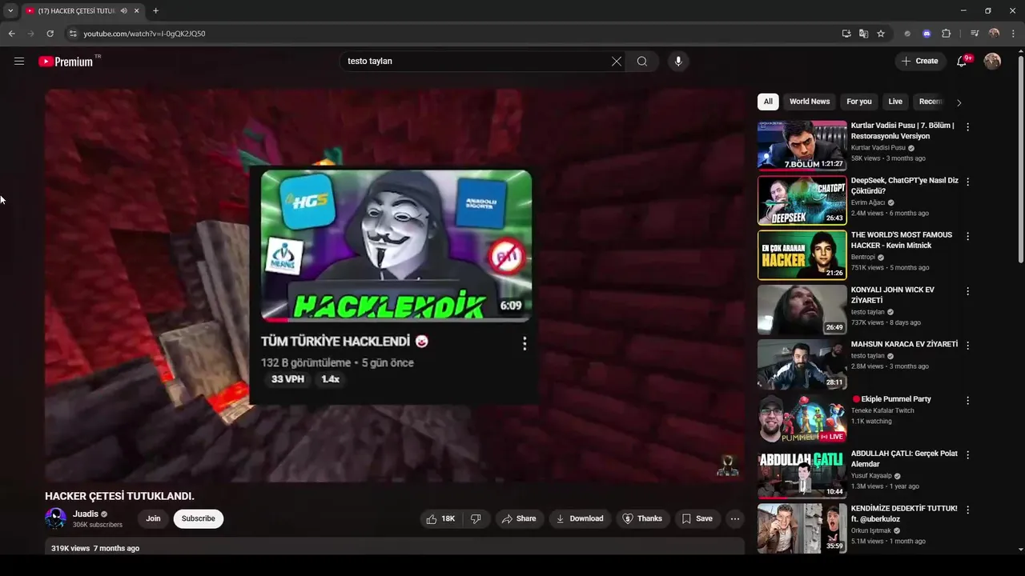Viewport: 1025px width, 576px height.
Task: Select the Live filter chip
Action: click(895, 102)
